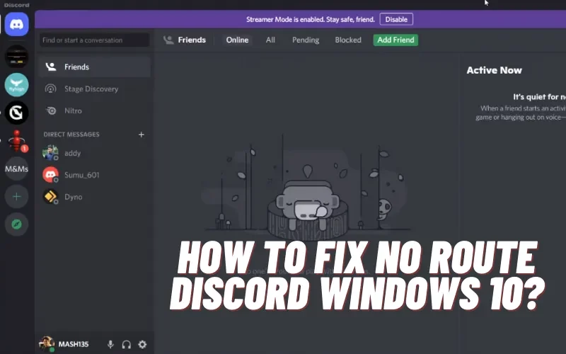
Task: Switch to the All friends tab
Action: [270, 40]
